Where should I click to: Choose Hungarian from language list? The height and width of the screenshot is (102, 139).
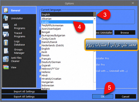67,82
